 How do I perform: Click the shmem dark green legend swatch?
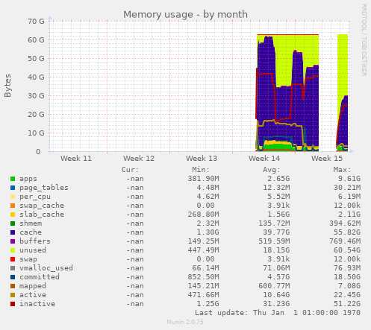(x=13, y=223)
